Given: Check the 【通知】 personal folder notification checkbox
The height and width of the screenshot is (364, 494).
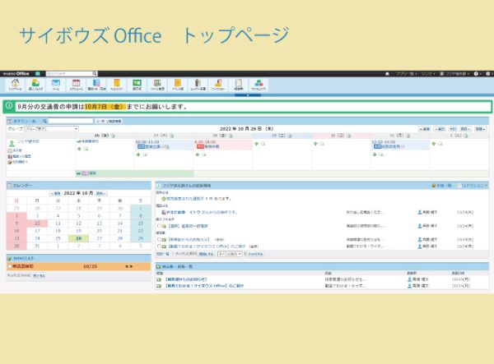Looking at the screenshot, I should 160,226.
